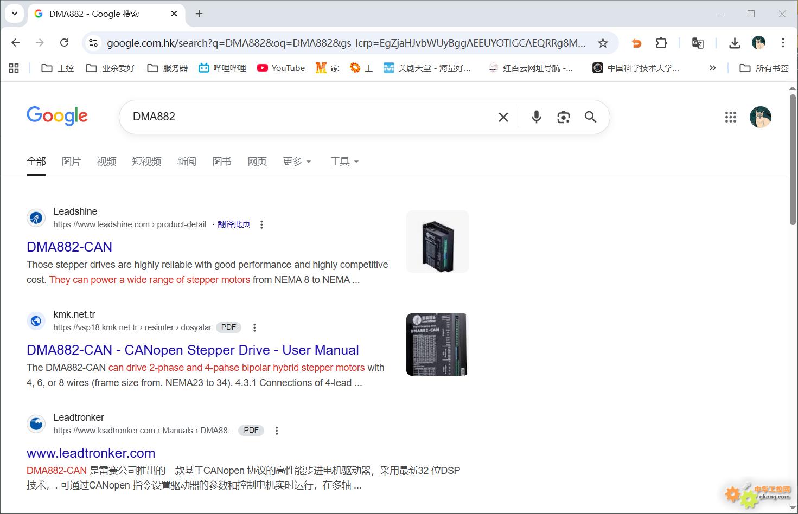Screen dimensions: 798x514
Task: Open more options for Leadshine result
Action: 261,224
